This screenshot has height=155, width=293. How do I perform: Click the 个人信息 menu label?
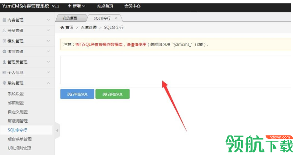15,72
